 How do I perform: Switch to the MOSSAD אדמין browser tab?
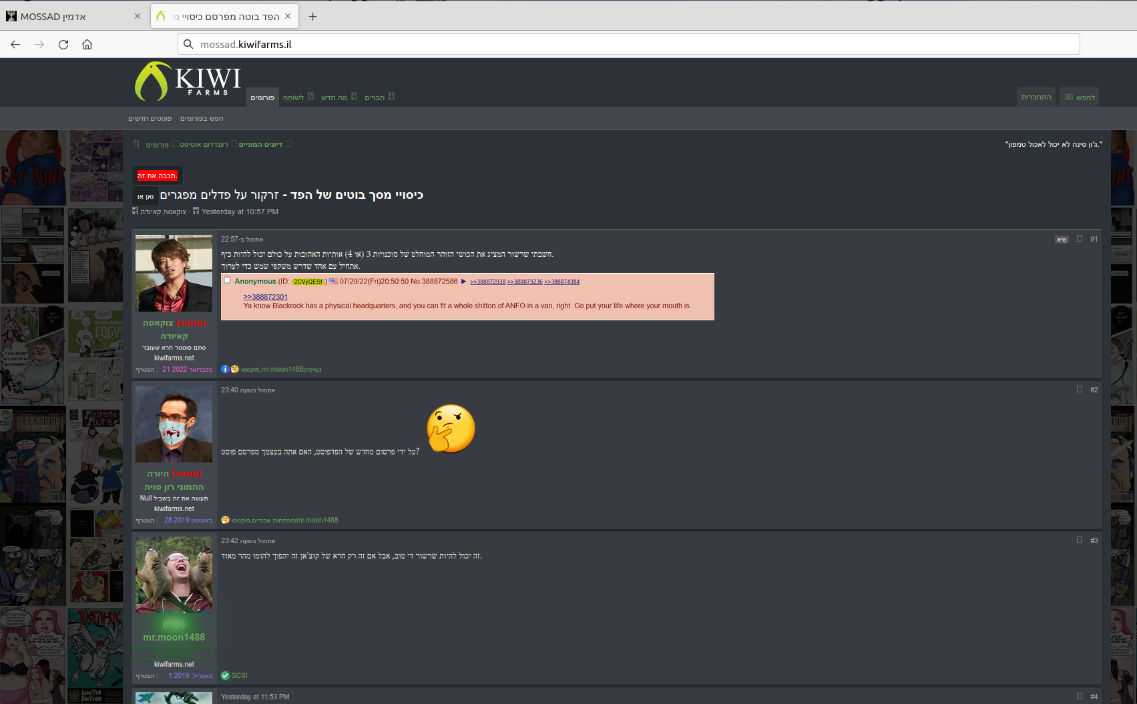click(x=73, y=16)
